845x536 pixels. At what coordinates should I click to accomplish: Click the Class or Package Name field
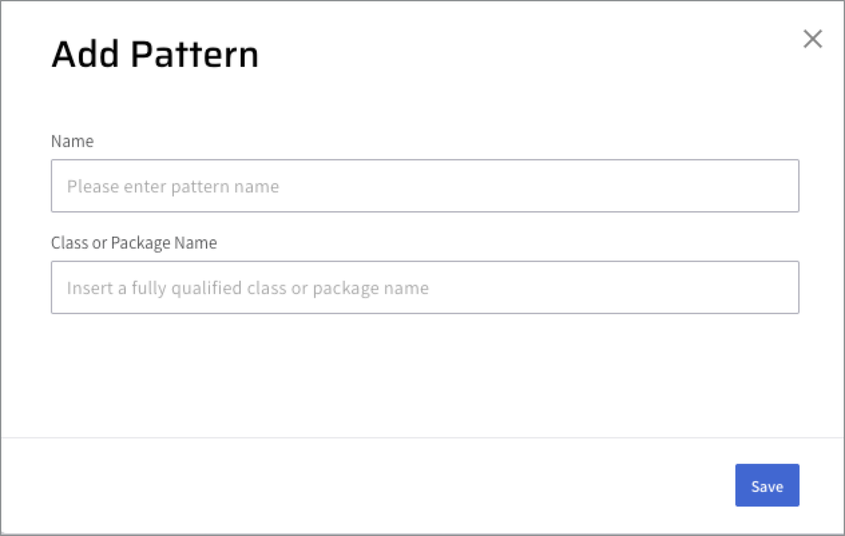click(425, 287)
